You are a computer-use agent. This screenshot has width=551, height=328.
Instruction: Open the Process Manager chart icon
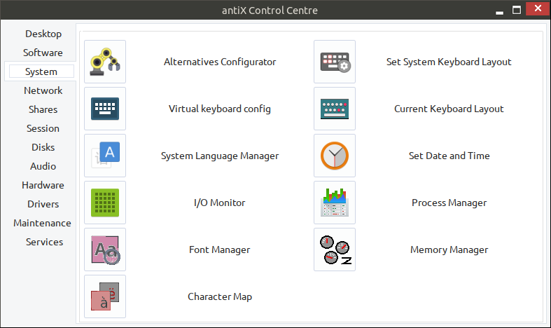click(x=335, y=203)
